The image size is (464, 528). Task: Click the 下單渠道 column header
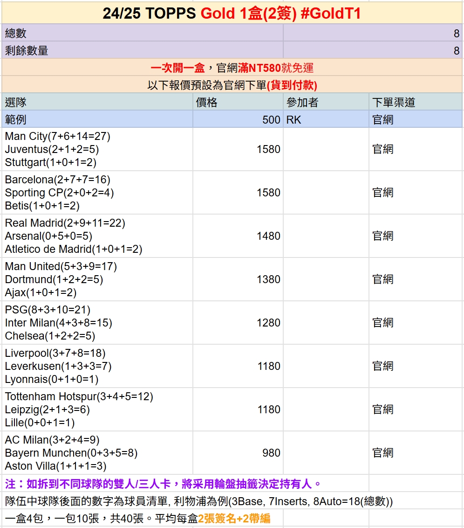pyautogui.click(x=416, y=102)
